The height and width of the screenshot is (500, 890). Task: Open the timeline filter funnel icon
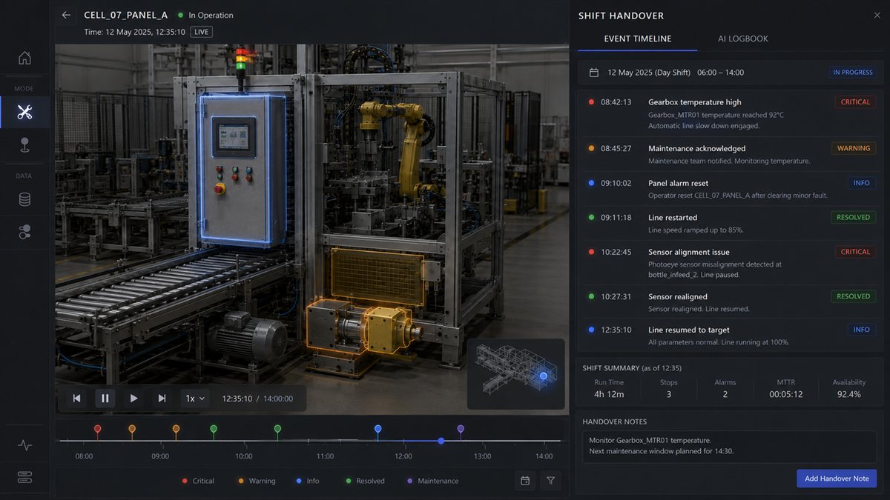551,481
